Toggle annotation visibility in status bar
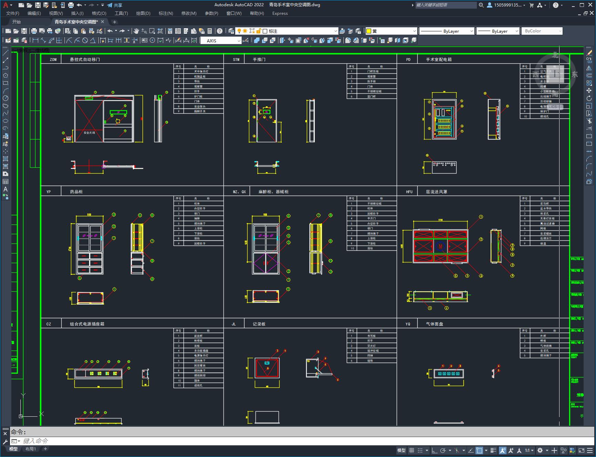 [503, 450]
